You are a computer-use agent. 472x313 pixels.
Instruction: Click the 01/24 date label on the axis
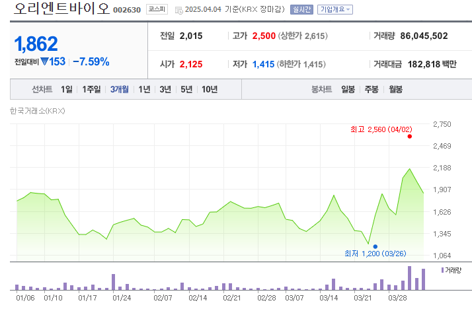click(122, 298)
